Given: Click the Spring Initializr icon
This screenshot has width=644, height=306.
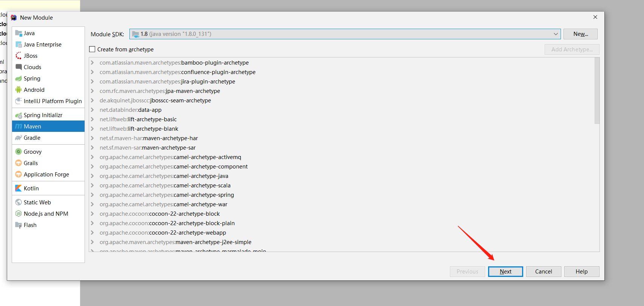Looking at the screenshot, I should pyautogui.click(x=18, y=115).
